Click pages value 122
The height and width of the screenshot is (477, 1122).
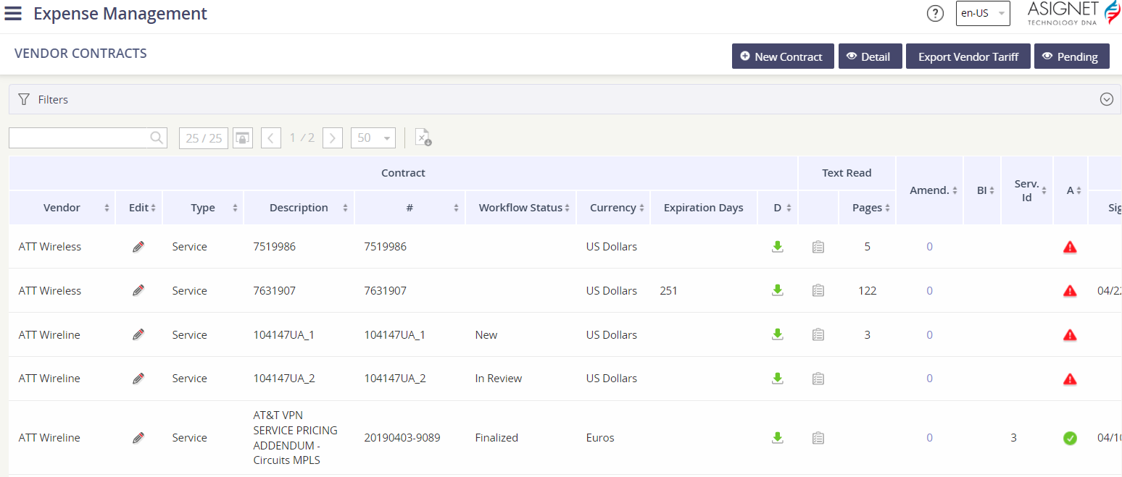pyautogui.click(x=867, y=291)
